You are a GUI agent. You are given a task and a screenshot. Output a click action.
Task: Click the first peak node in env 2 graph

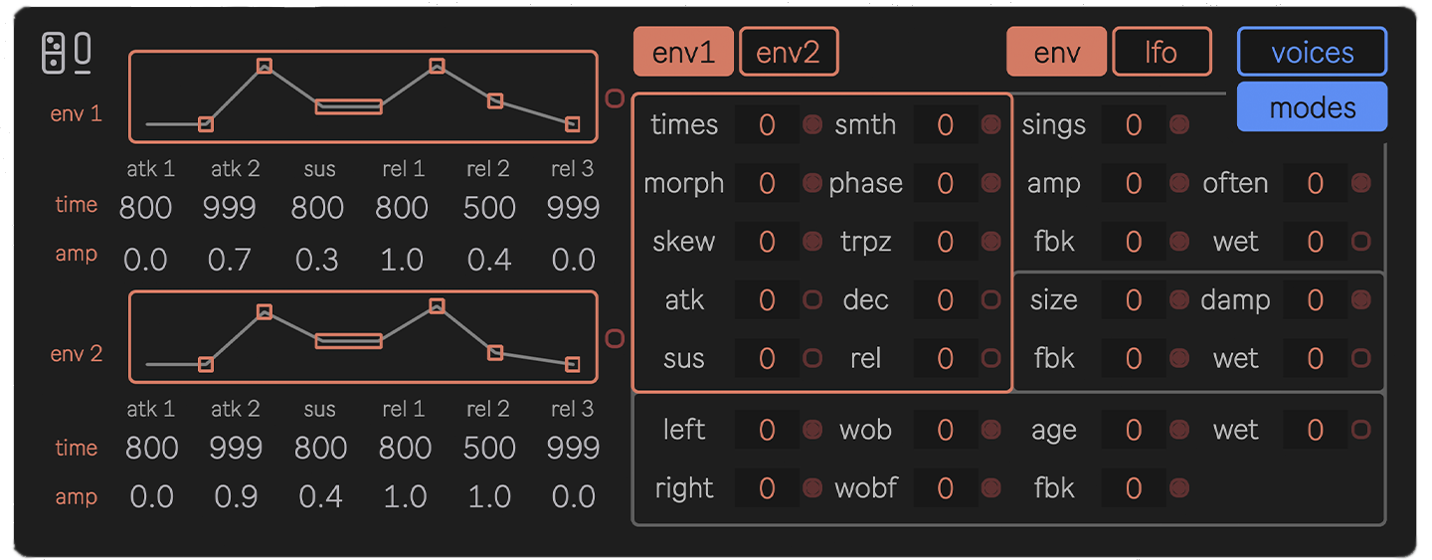click(x=265, y=311)
